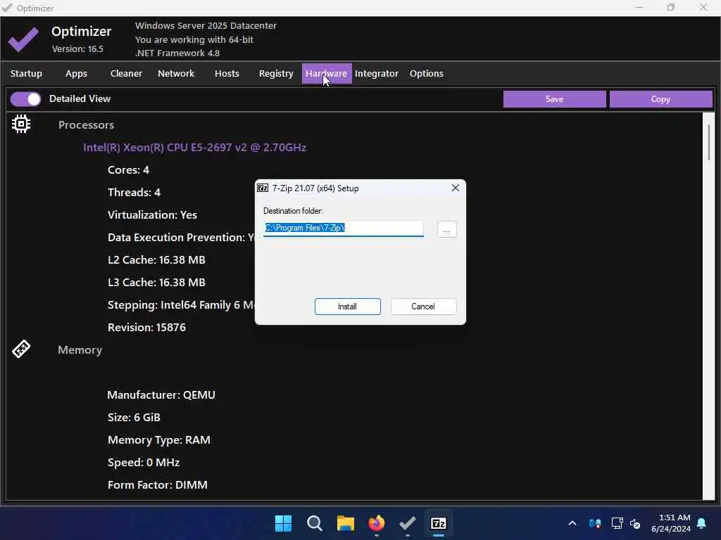Click the 7z icon in Setup title bar
The height and width of the screenshot is (540, 721).
point(263,188)
